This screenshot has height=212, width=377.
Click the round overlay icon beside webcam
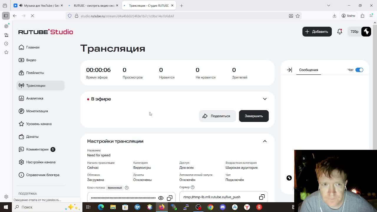[289, 178]
